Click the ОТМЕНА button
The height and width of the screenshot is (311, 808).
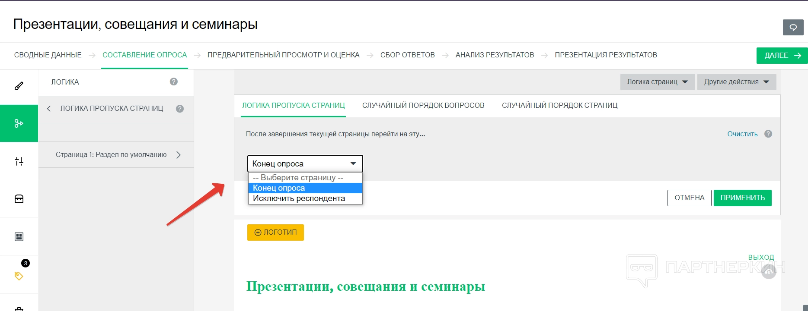690,198
